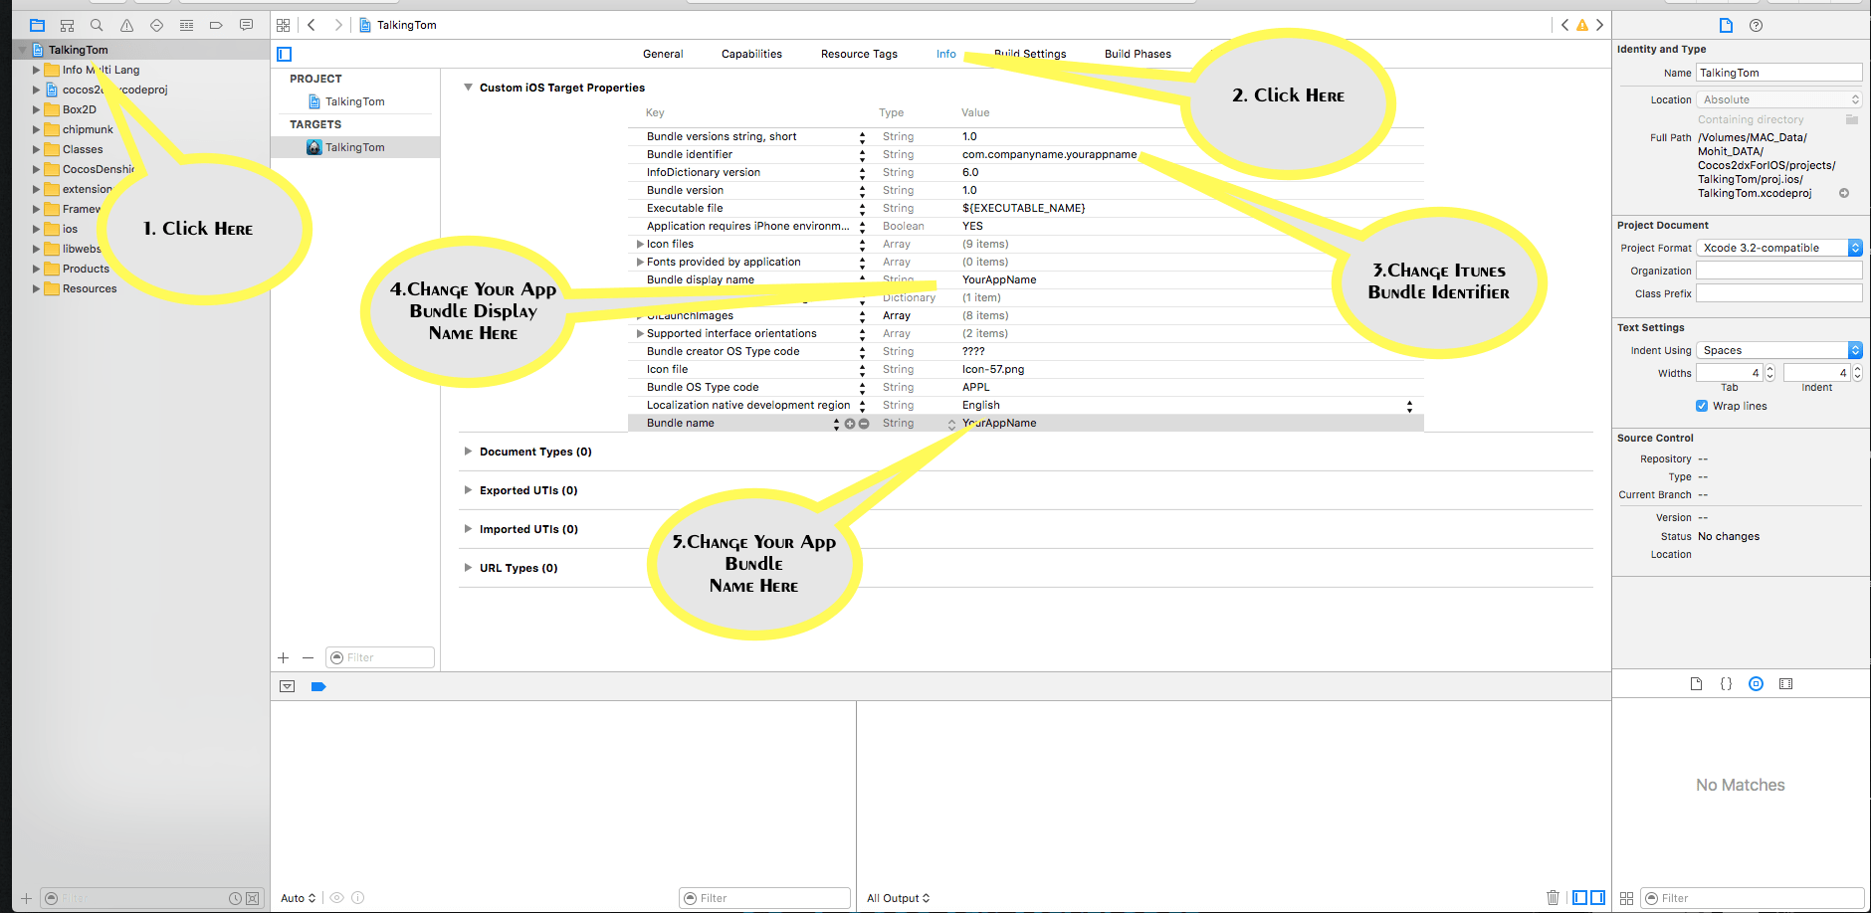Increment the Tab width stepper
This screenshot has height=913, width=1871.
[x=1769, y=369]
